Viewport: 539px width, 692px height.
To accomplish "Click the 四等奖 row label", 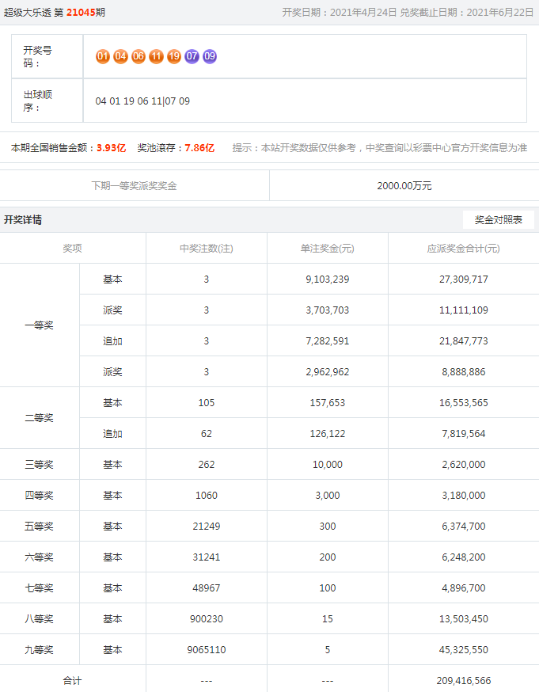I will pyautogui.click(x=40, y=496).
